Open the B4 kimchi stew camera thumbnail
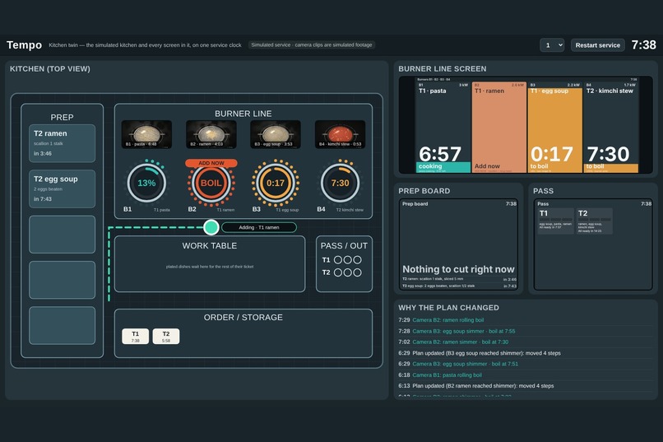 (x=340, y=134)
